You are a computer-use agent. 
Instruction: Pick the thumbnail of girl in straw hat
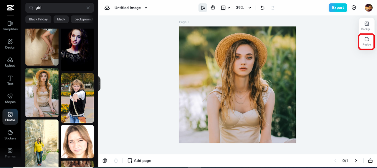click(42, 93)
